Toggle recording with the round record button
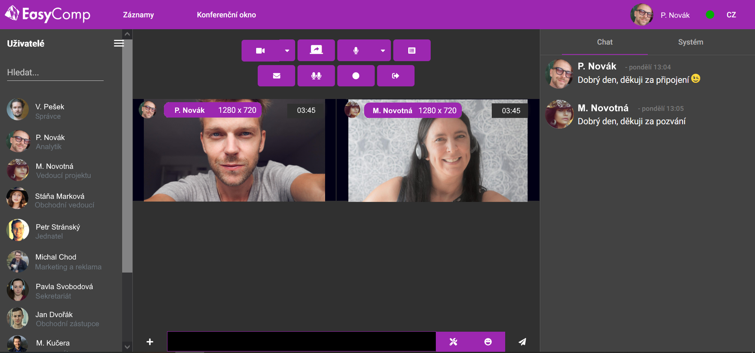 356,76
